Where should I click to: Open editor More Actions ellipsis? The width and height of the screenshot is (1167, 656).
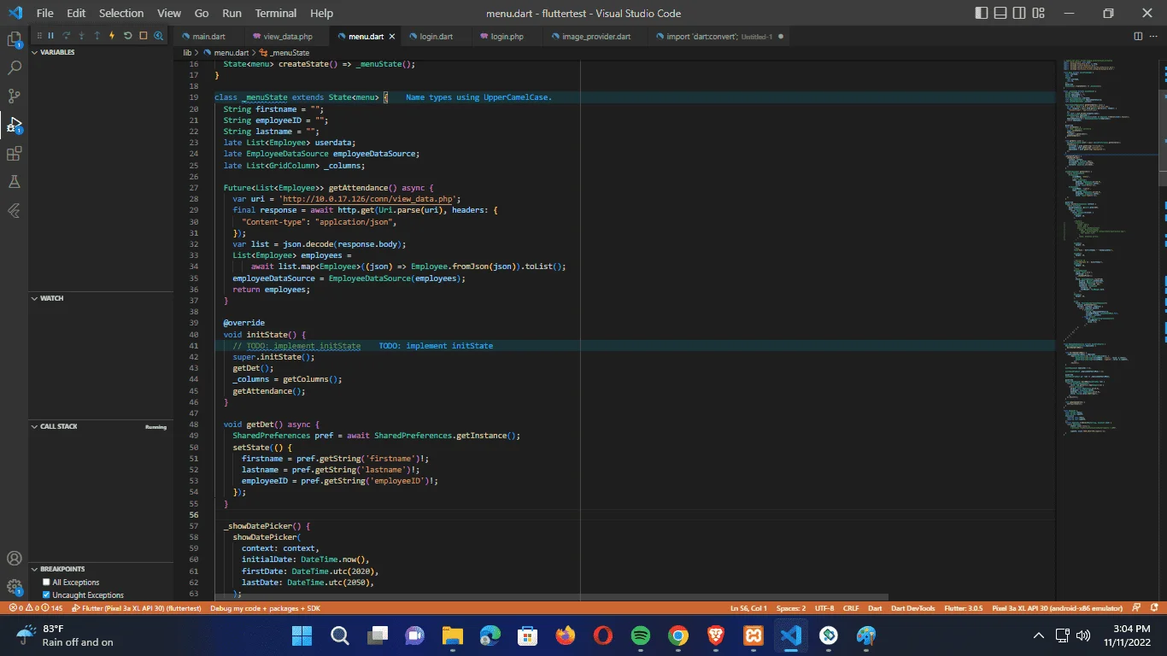(x=1155, y=37)
